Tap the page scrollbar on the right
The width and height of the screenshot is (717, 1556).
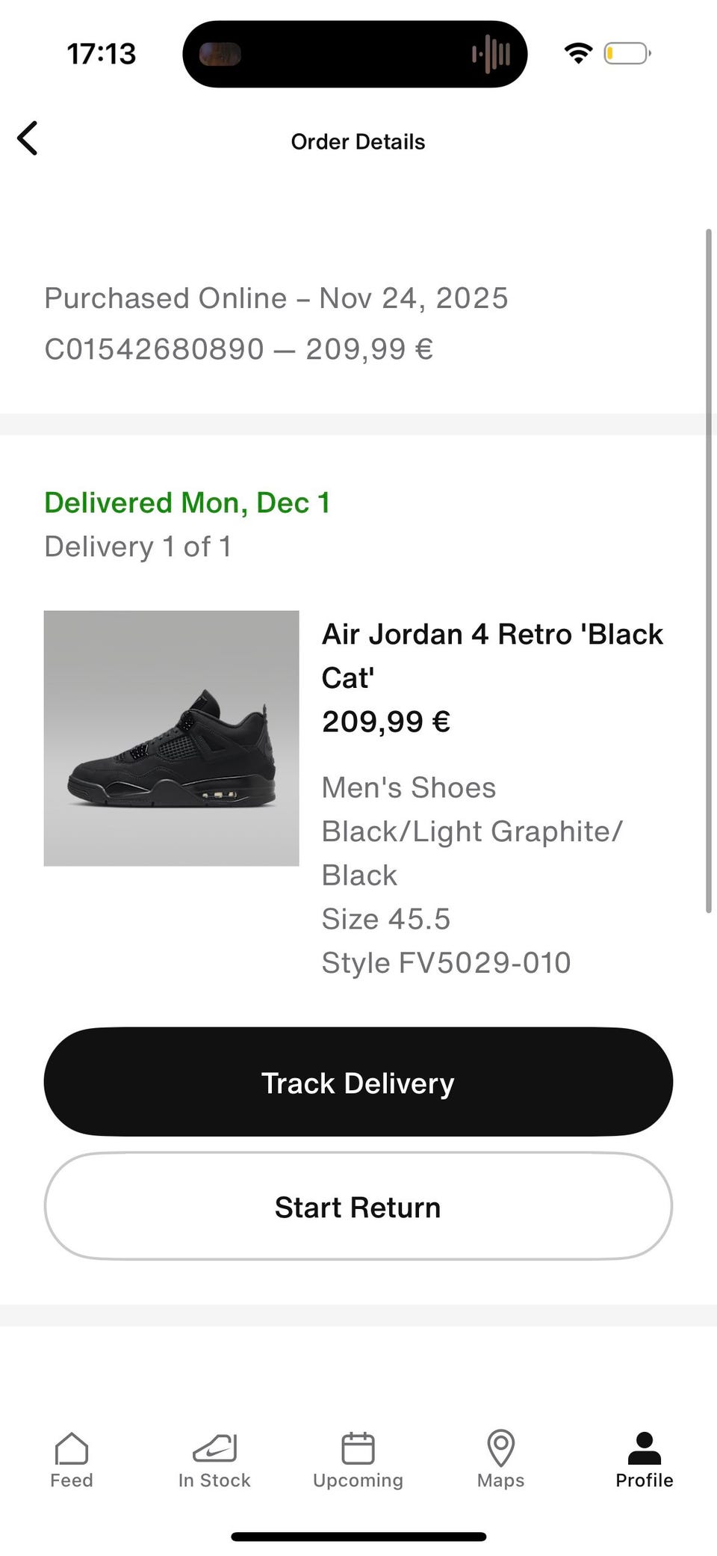(x=708, y=571)
